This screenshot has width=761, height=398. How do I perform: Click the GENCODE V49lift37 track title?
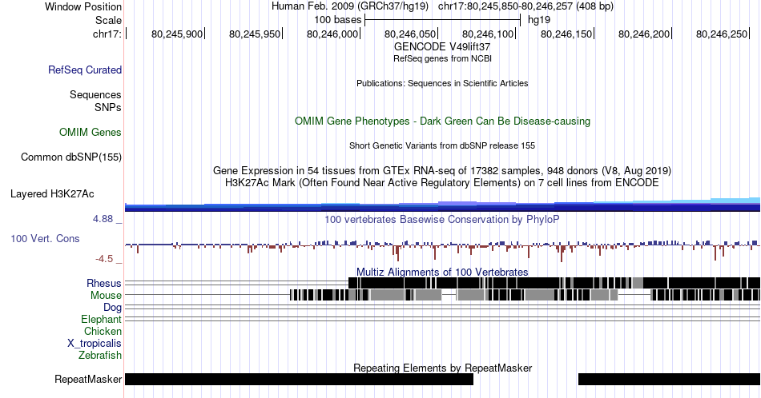(442, 46)
